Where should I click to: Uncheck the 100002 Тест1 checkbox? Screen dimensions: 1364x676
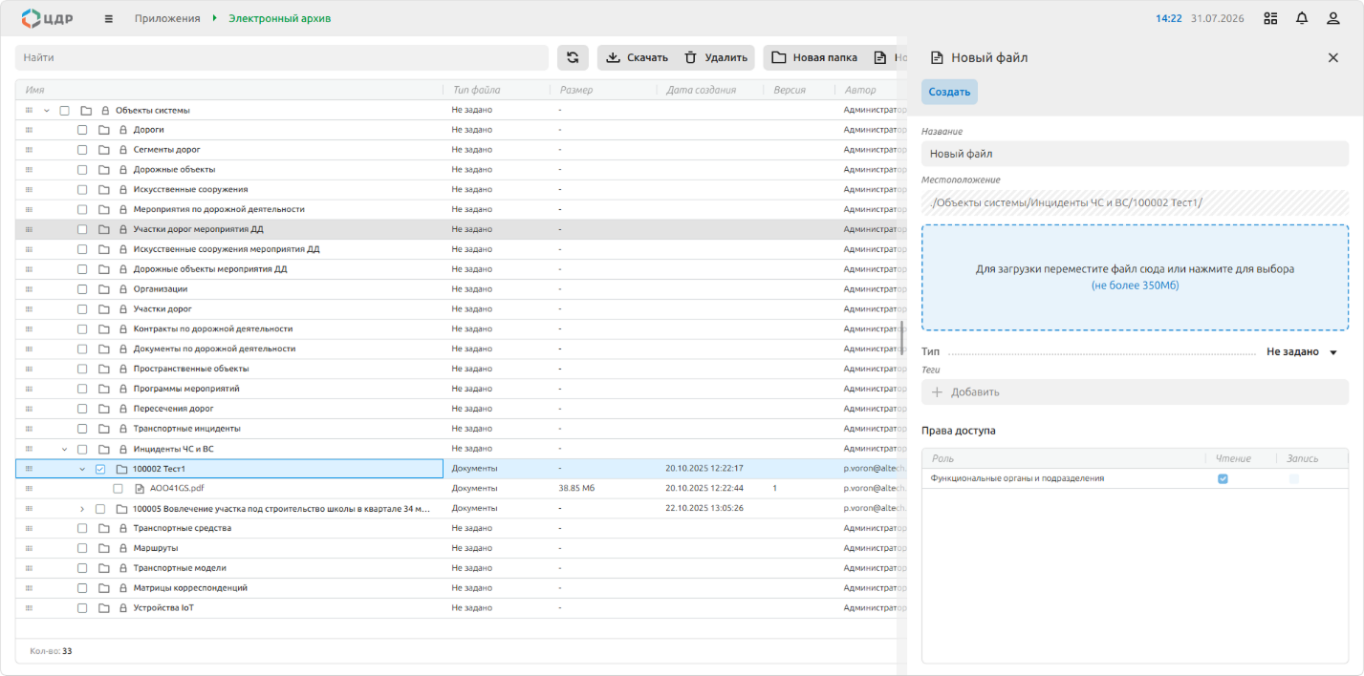(100, 469)
